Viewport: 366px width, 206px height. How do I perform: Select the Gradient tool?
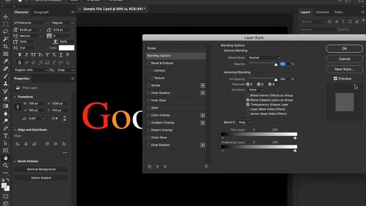[x=6, y=106]
